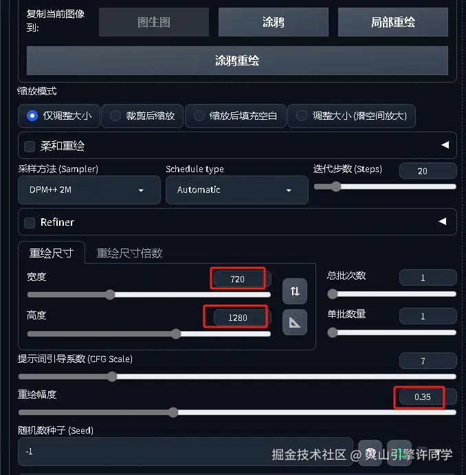Screen dimensions: 466x475
Task: Open the DPM++ 2M sampler dropdown
Action: (x=89, y=190)
